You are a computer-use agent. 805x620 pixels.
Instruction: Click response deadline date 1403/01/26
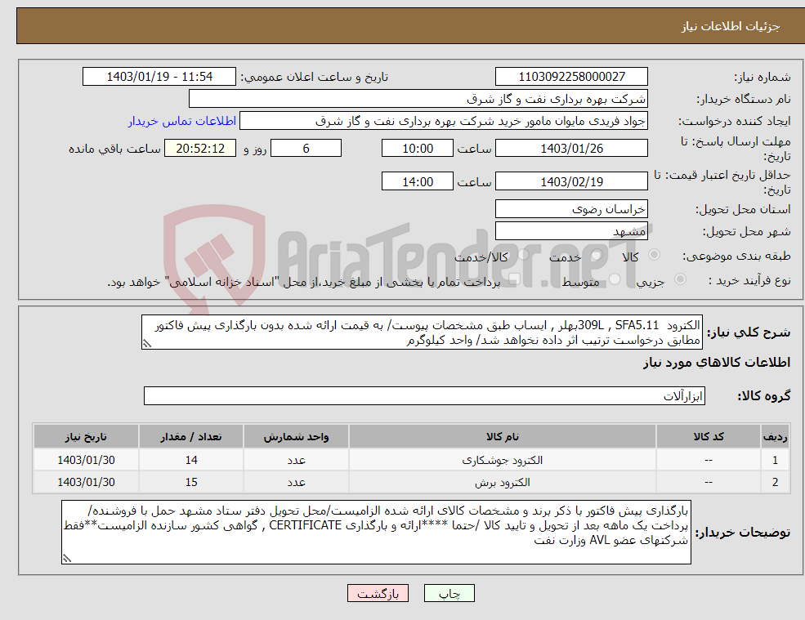click(x=571, y=149)
